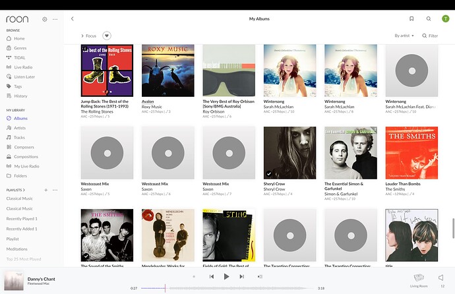The image size is (455, 294).
Task: Open the By artist sort dropdown
Action: pos(404,36)
